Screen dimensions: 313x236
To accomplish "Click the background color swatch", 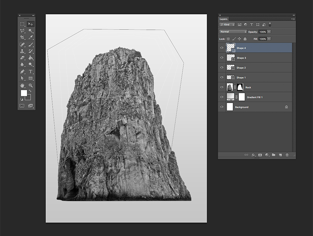I will [29, 98].
